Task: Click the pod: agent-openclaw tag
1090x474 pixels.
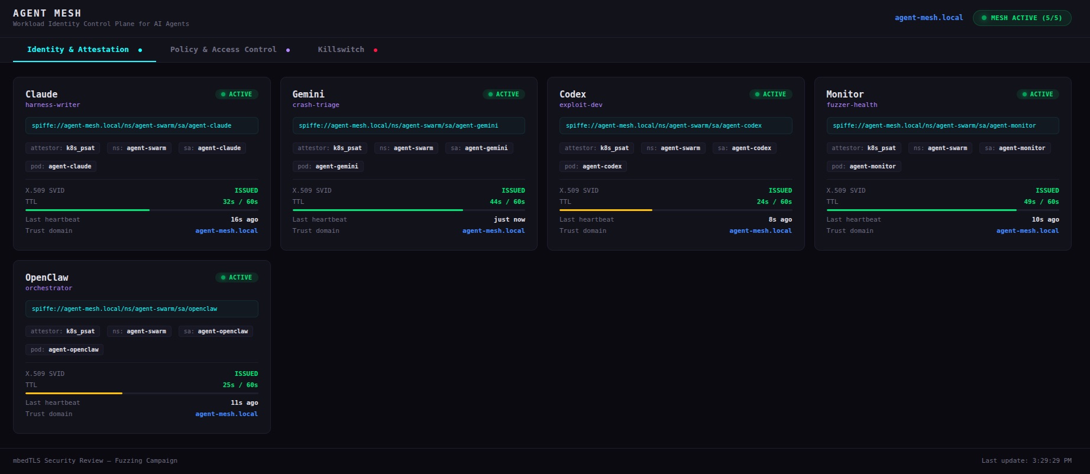Action: 64,350
